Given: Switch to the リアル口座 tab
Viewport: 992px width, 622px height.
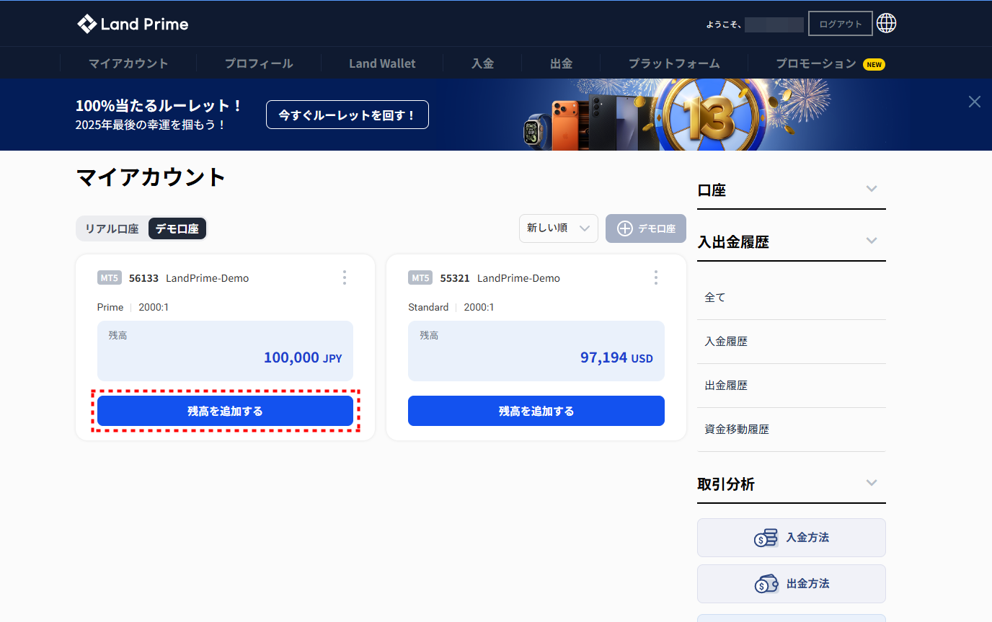Looking at the screenshot, I should tap(112, 228).
